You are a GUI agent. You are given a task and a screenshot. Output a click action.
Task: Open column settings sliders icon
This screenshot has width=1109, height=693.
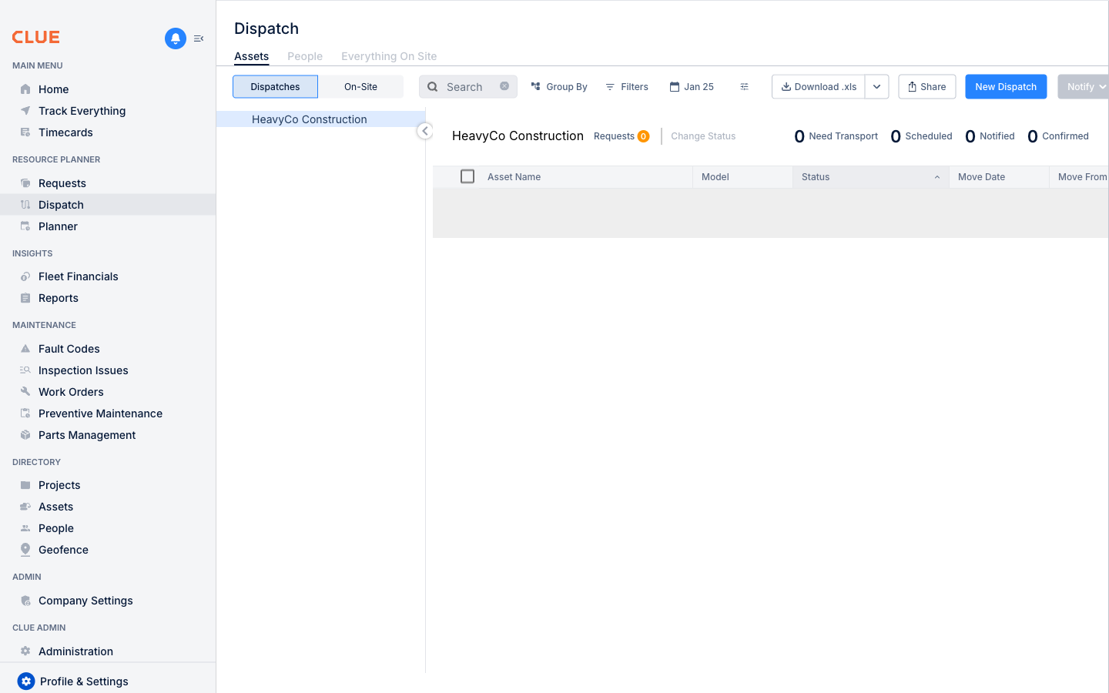(x=744, y=87)
